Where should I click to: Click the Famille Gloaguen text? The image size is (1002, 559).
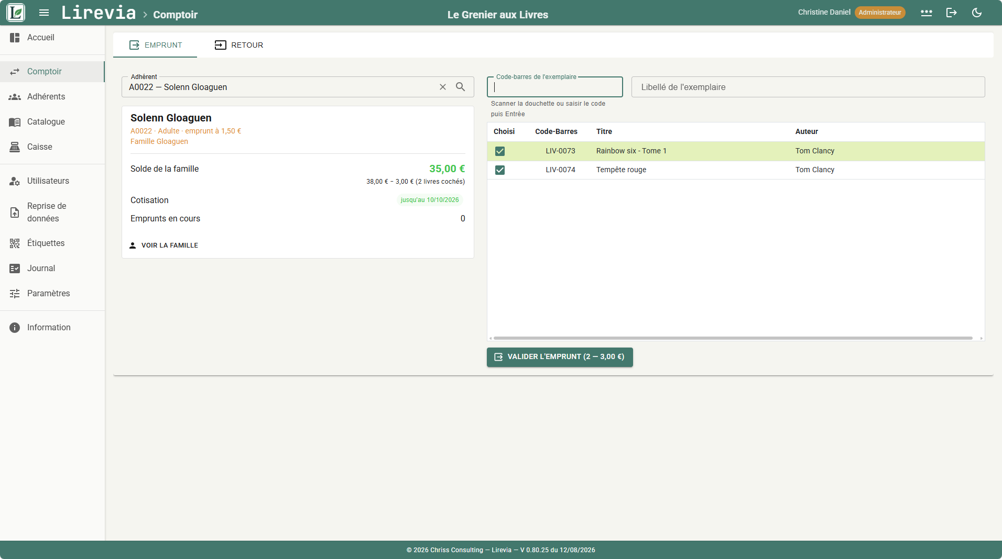pos(159,142)
